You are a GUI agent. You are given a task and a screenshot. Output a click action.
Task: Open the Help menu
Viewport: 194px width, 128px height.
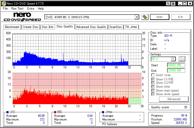(x=41, y=9)
